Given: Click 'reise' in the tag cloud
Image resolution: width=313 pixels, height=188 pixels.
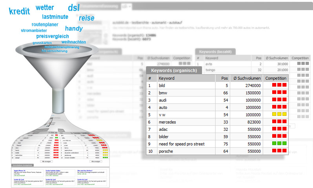Looking at the screenshot, I should point(86,18).
